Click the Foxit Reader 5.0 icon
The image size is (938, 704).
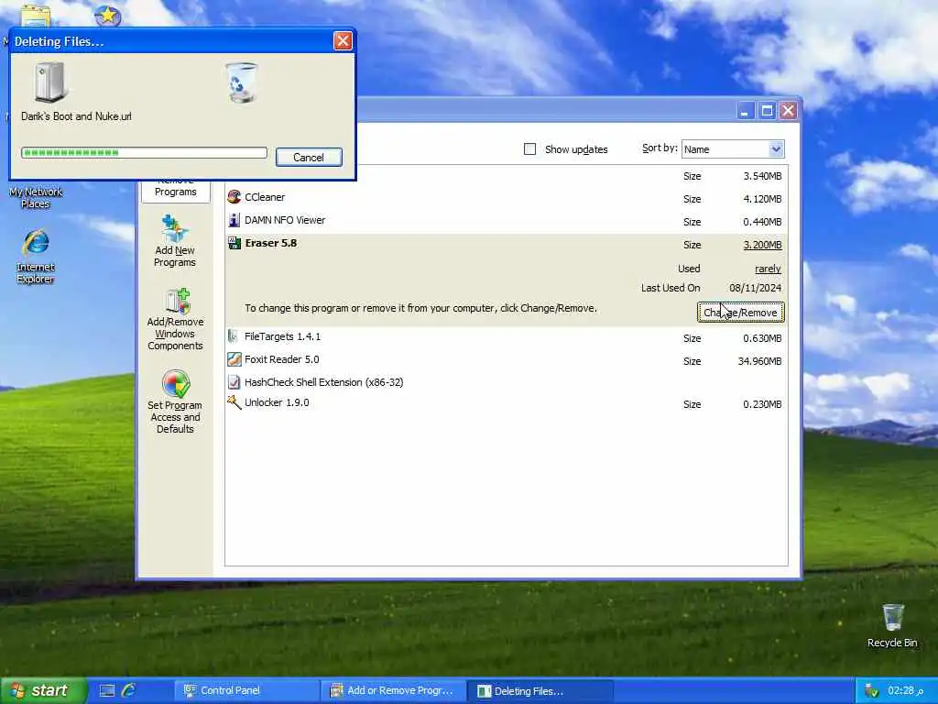234,359
